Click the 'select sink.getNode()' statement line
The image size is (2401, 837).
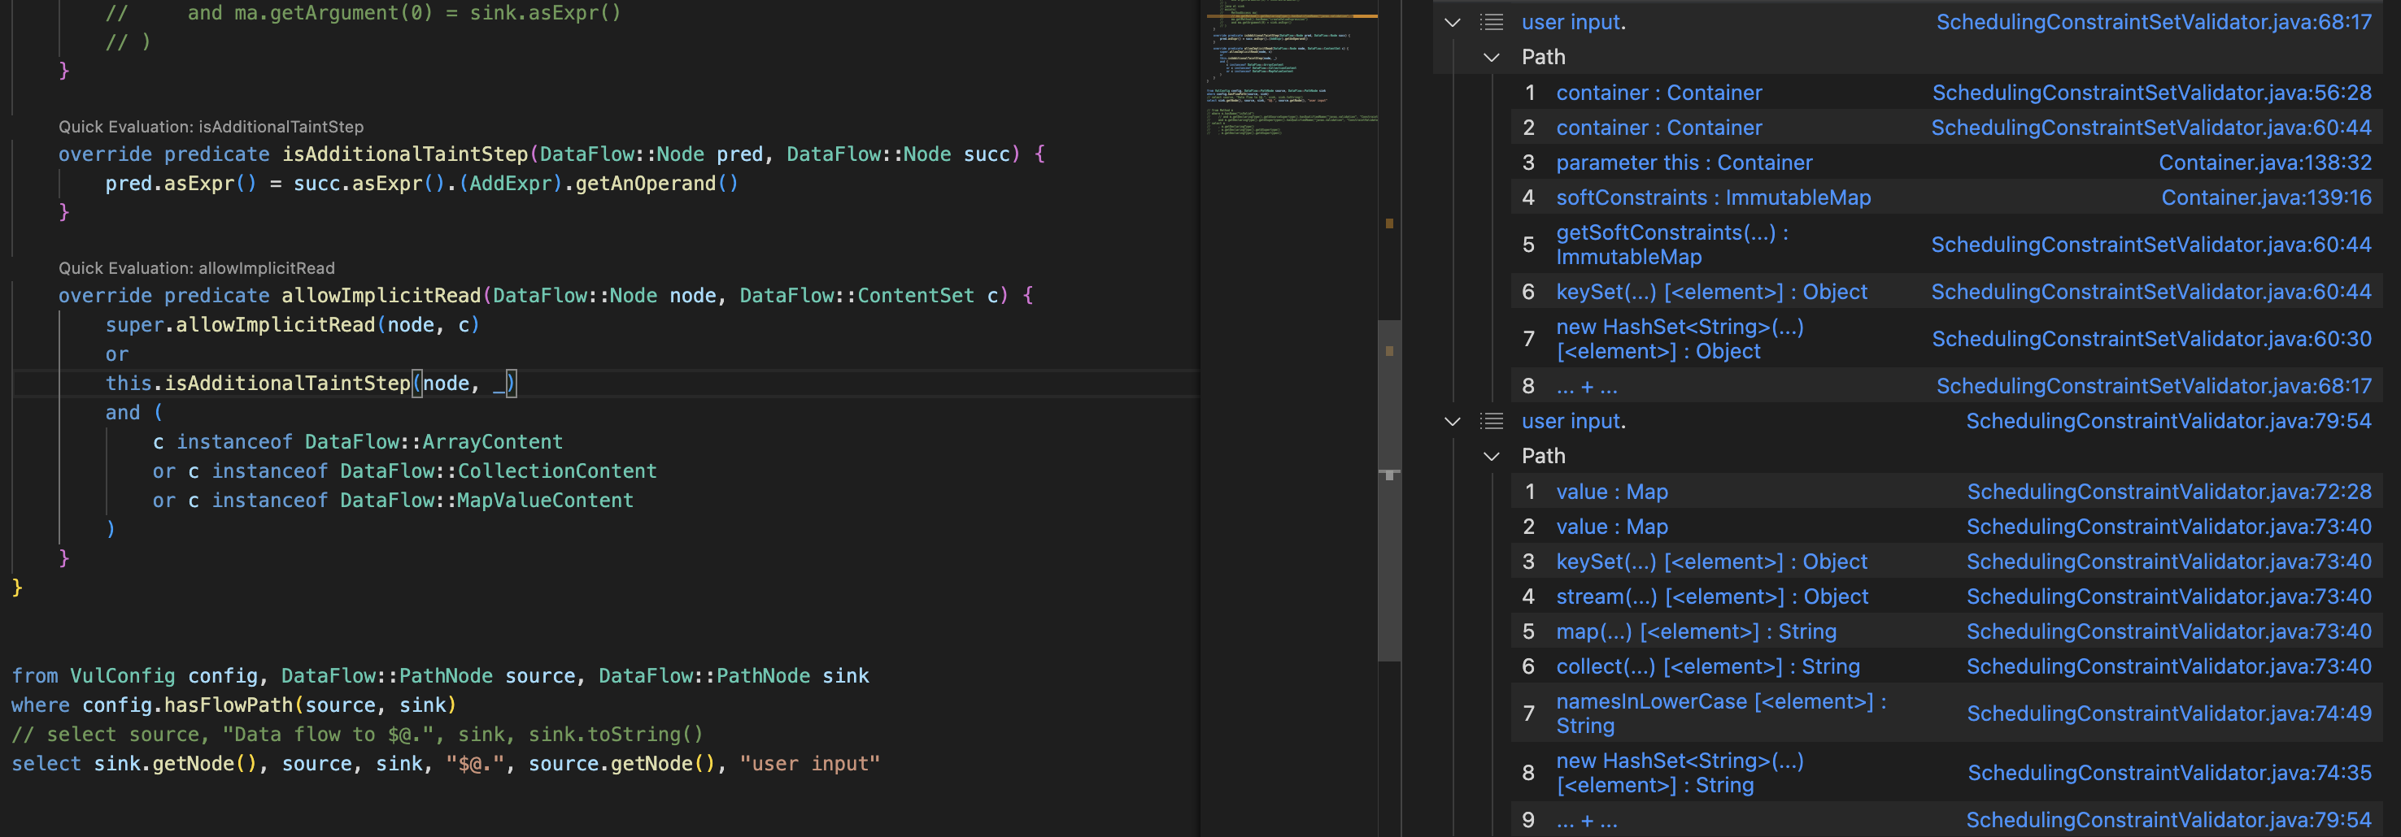coord(446,765)
